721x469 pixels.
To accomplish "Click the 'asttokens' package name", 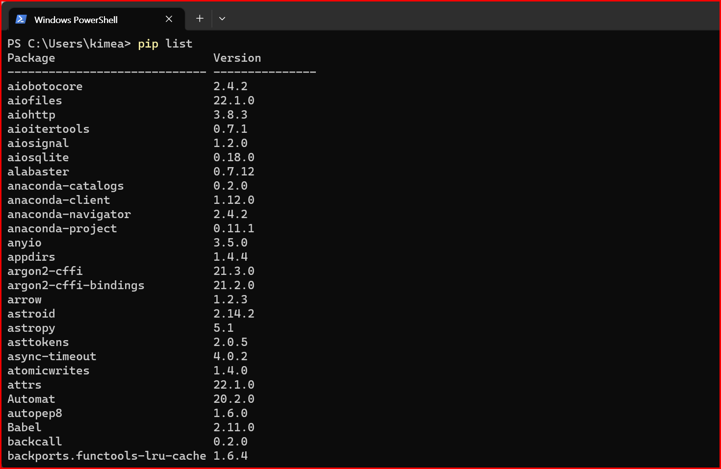I will click(38, 342).
